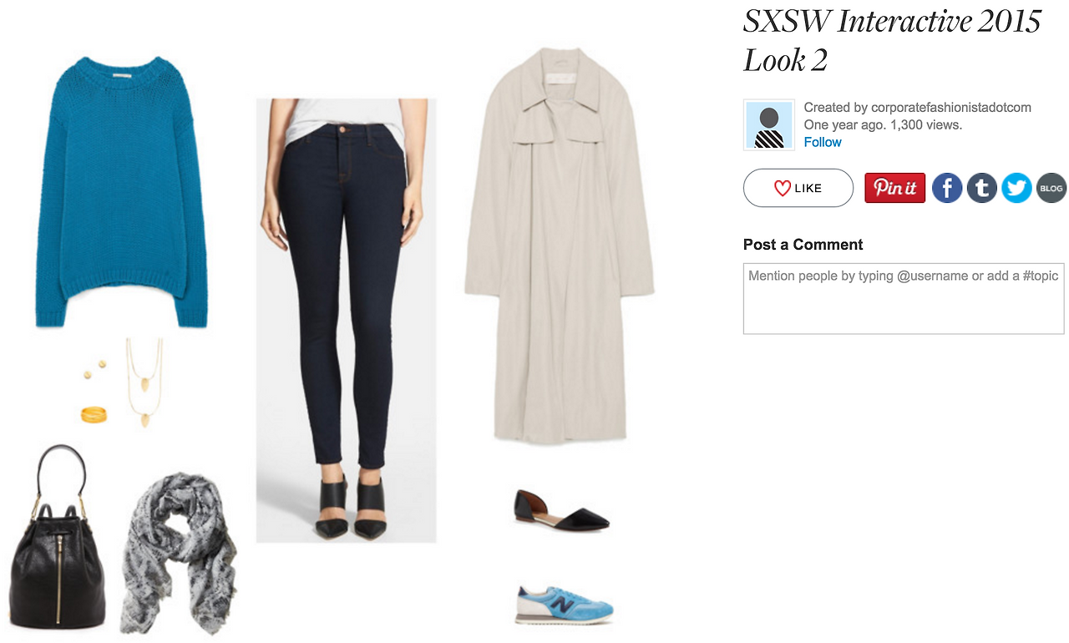Select the gold band ring
Image resolution: width=1069 pixels, height=643 pixels.
pos(94,413)
